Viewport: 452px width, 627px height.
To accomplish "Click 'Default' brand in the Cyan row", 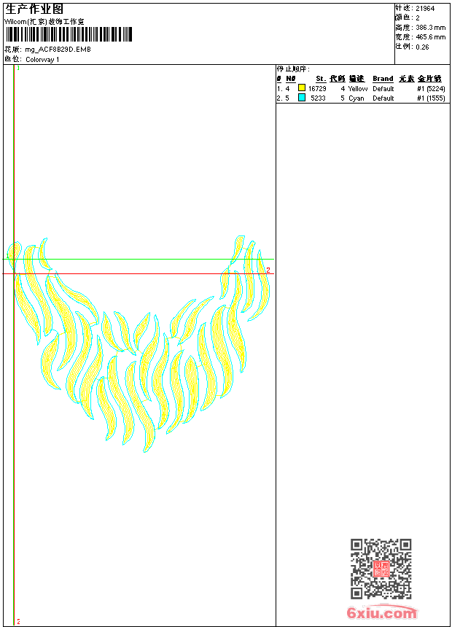I will (x=383, y=98).
